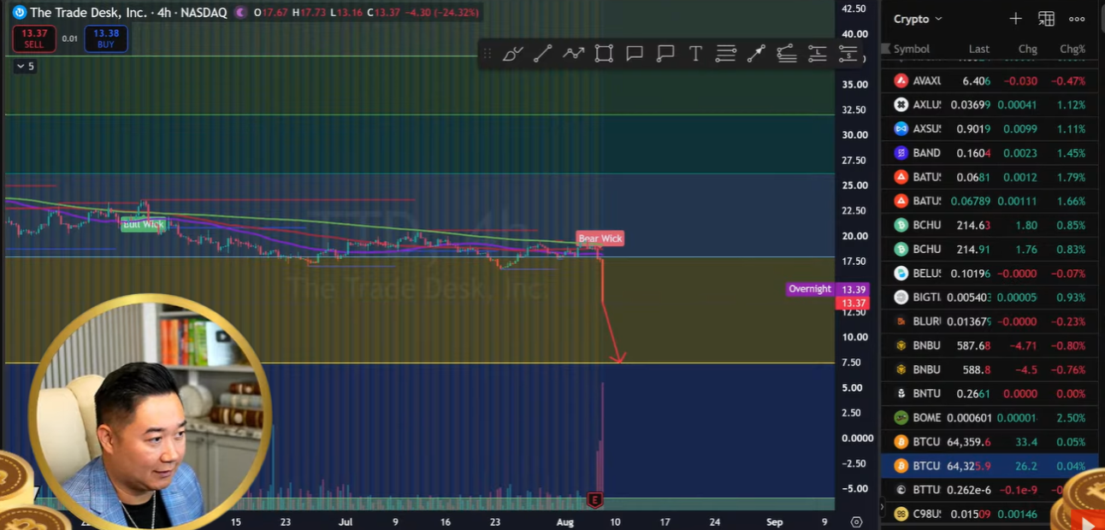Click the earnings E marker
This screenshot has width=1105, height=530.
(x=595, y=499)
